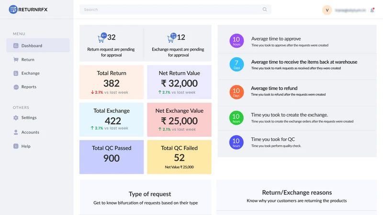Click the green up arrow under Net Exchange Value
The image size is (383, 215).
[x=160, y=129]
